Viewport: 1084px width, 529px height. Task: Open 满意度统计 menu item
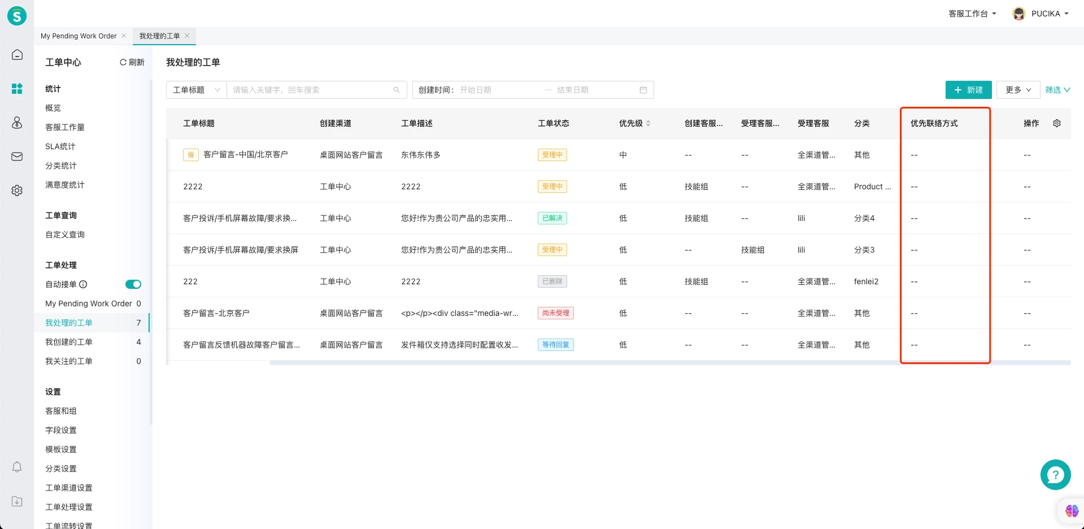click(65, 185)
